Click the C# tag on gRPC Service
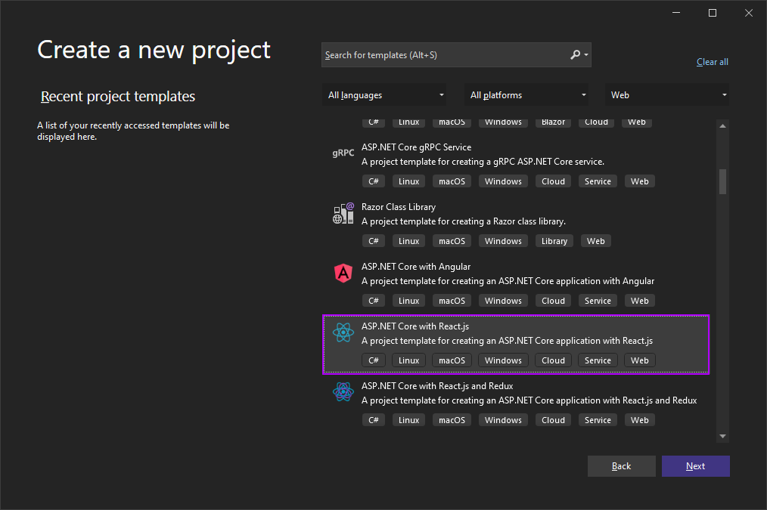The width and height of the screenshot is (767, 510). pyautogui.click(x=373, y=181)
